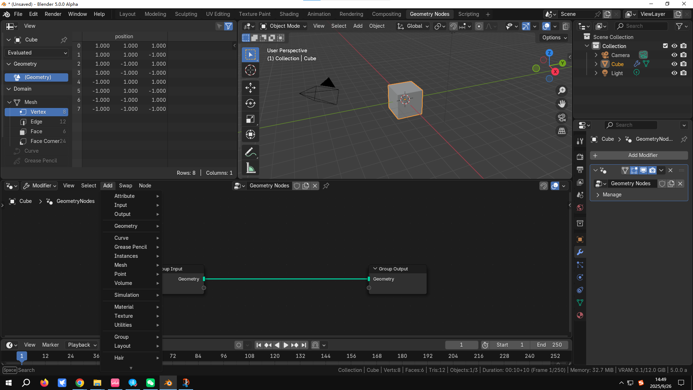693x390 pixels.
Task: Activate the Move tool in viewport
Action: pos(250,87)
